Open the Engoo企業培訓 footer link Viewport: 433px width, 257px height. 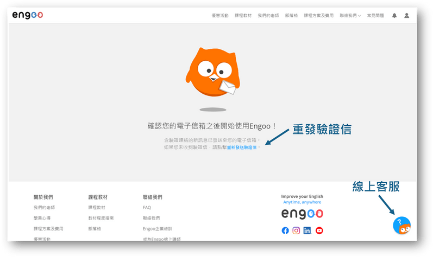pos(156,229)
